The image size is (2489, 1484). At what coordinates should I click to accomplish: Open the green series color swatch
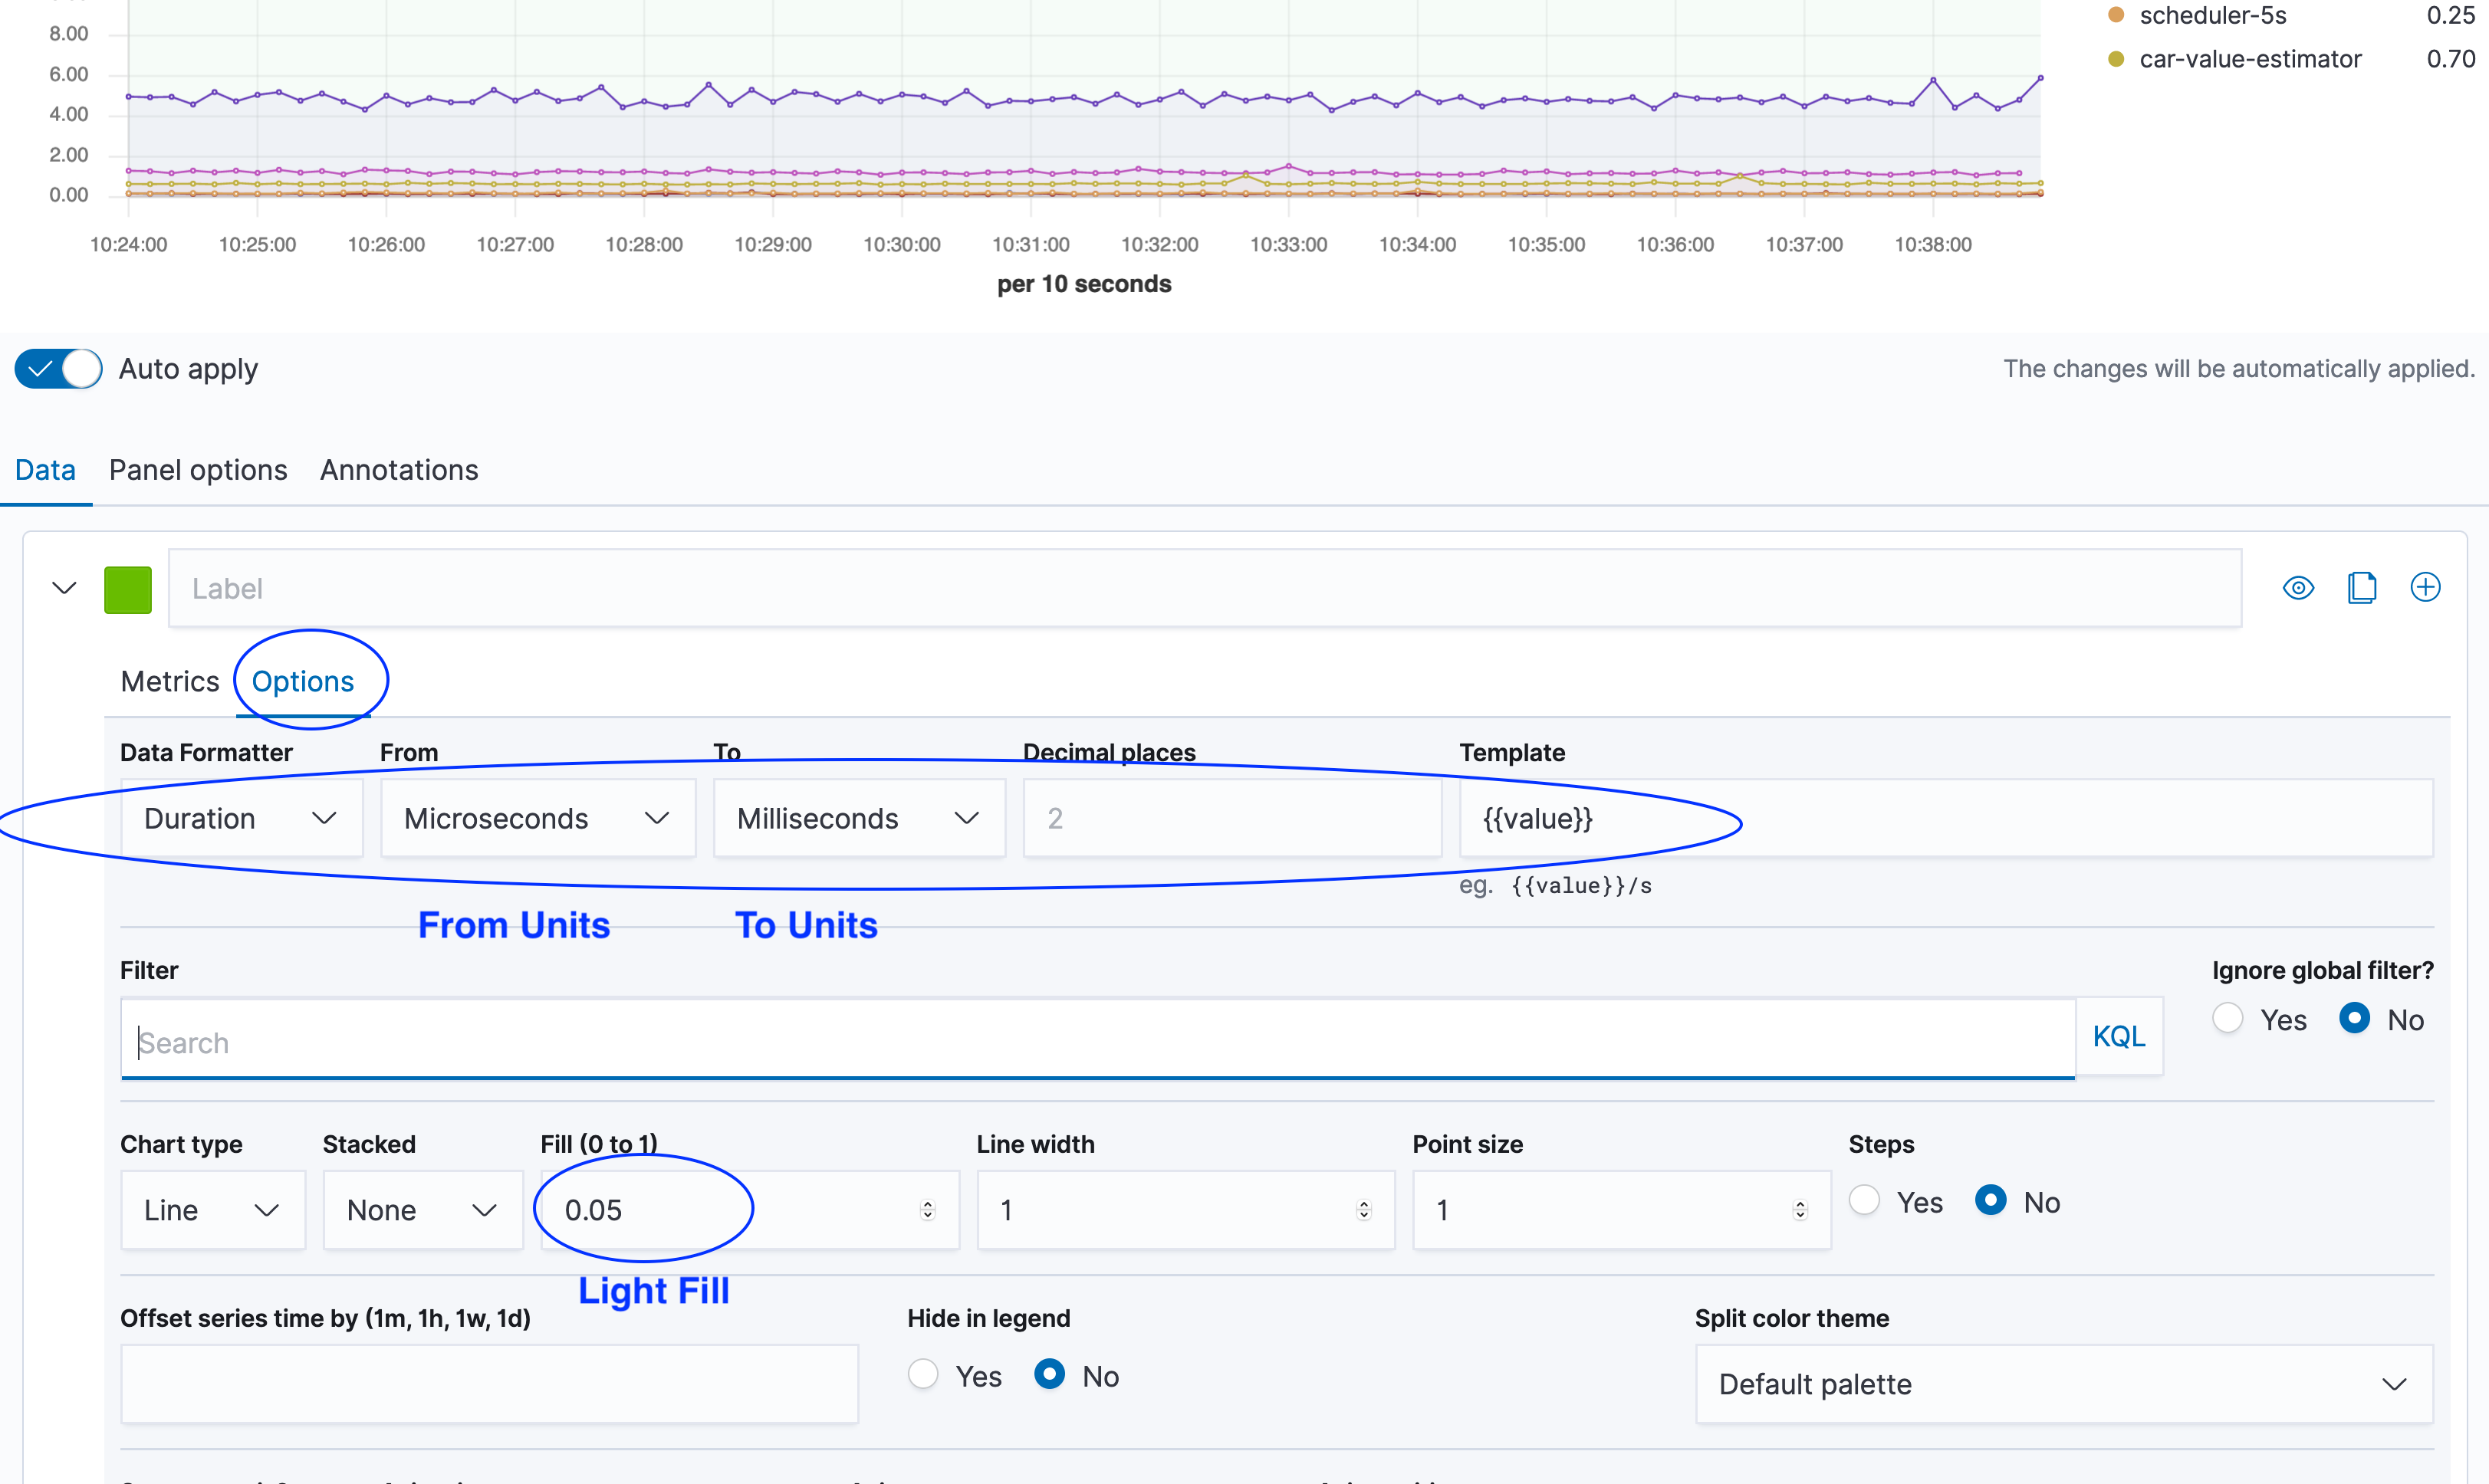[128, 589]
